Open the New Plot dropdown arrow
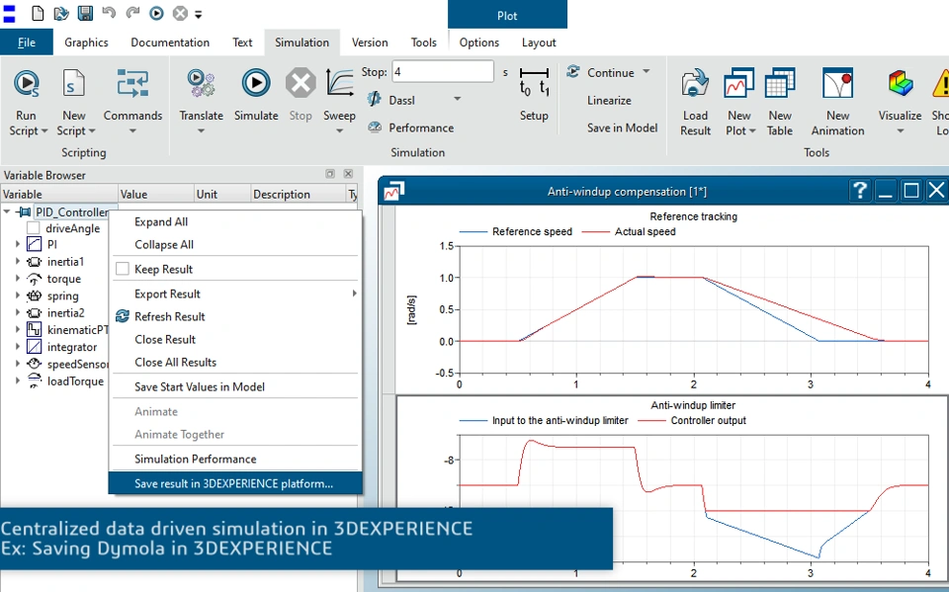 752,131
